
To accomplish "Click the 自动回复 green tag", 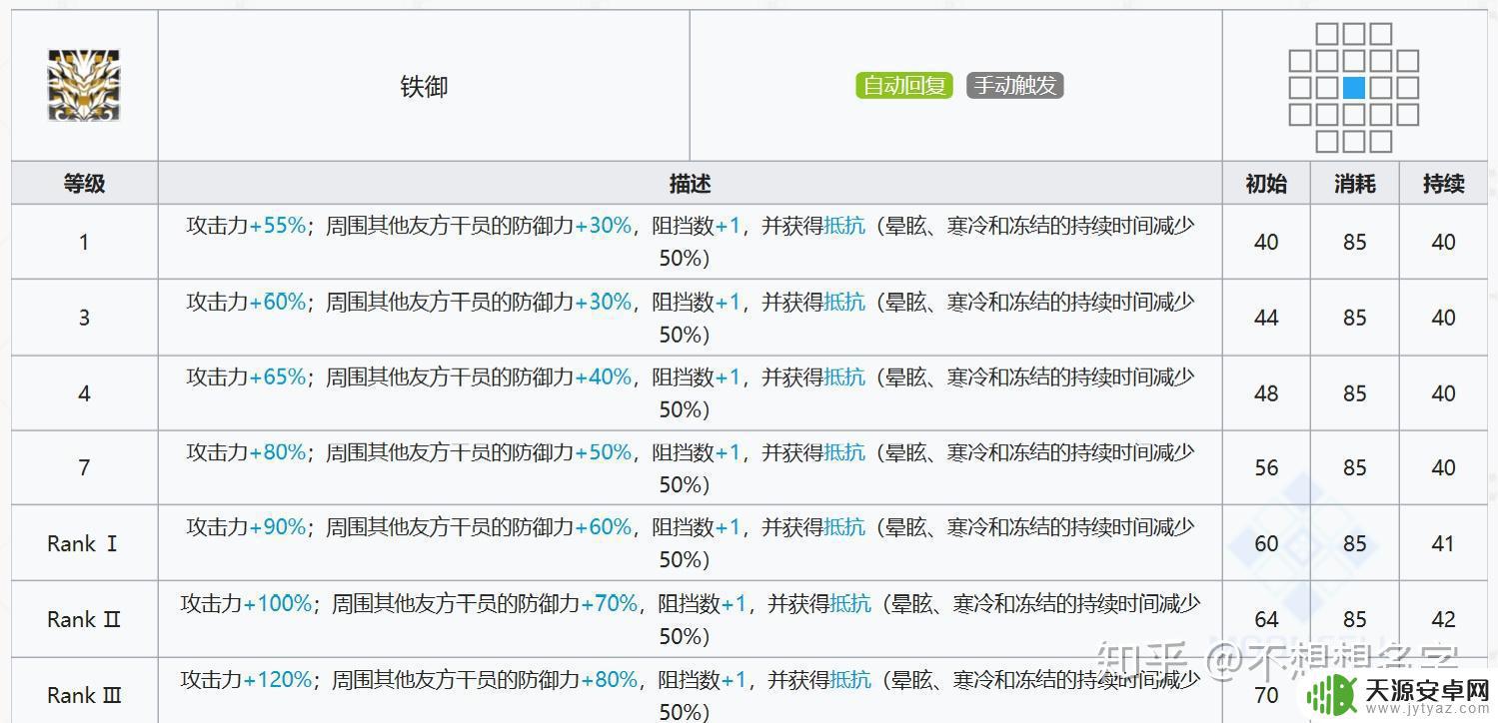I will pyautogui.click(x=904, y=86).
